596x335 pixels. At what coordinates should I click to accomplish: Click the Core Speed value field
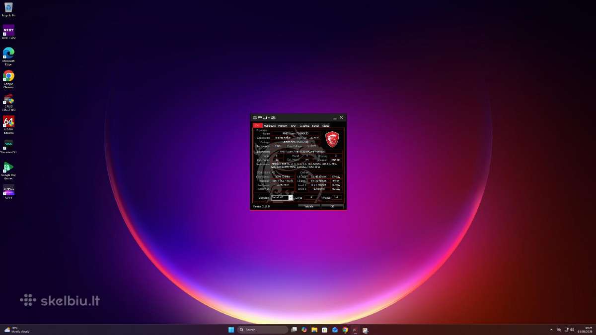(282, 177)
